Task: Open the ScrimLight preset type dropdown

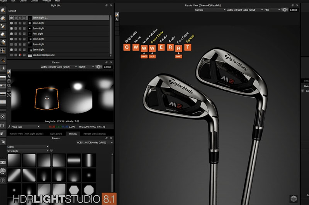Action: coord(28,151)
